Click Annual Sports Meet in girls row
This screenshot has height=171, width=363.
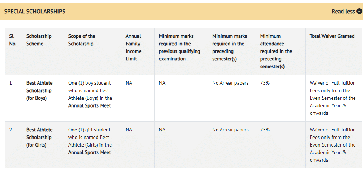90,153
